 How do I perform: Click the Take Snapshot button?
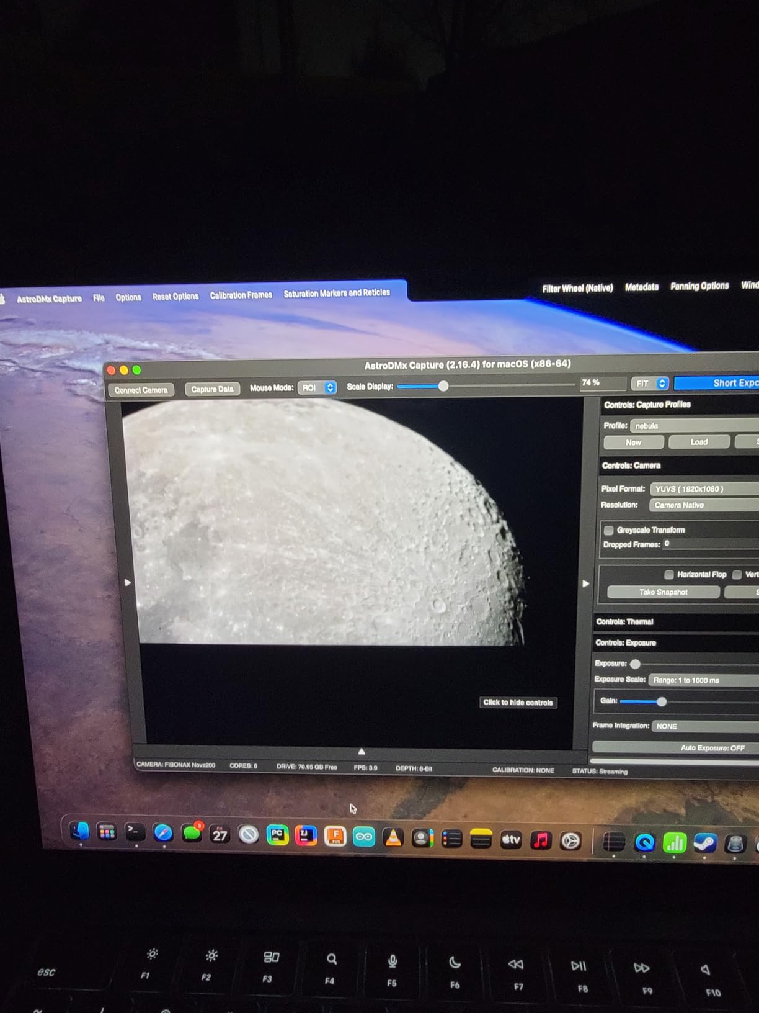663,592
